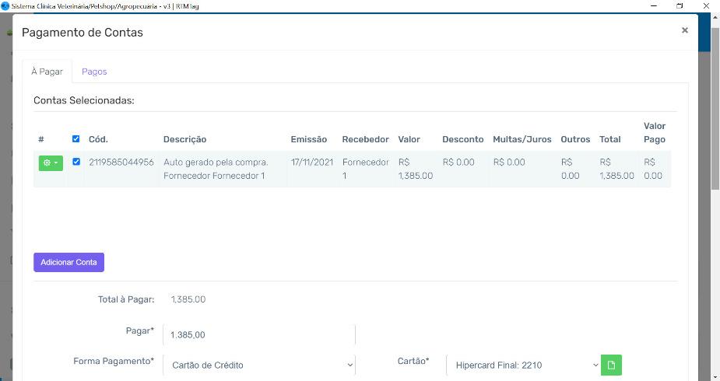
Task: Toggle the select-all checkbox in table header
Action: tap(76, 139)
